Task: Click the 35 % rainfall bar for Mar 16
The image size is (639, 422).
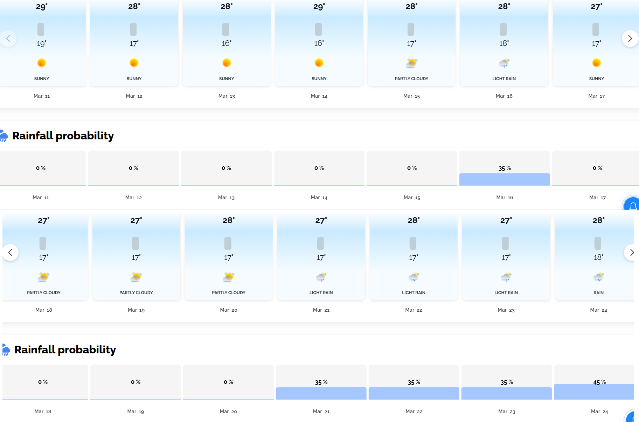Action: 505,179
